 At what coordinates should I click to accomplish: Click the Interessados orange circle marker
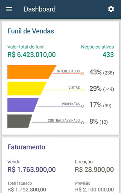(83, 74)
